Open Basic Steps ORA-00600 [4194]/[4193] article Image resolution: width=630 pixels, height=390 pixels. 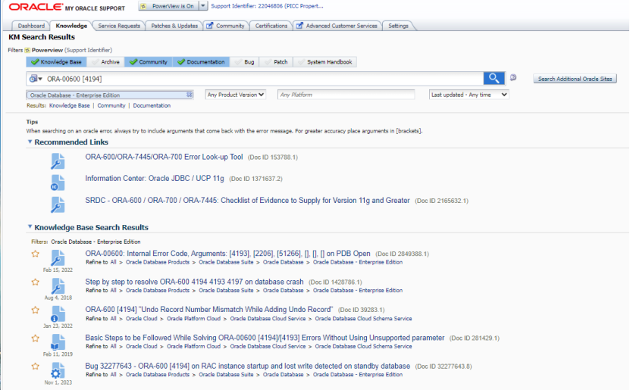[265, 338]
